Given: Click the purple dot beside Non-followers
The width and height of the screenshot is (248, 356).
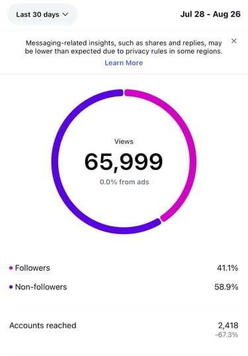Looking at the screenshot, I should (11, 287).
